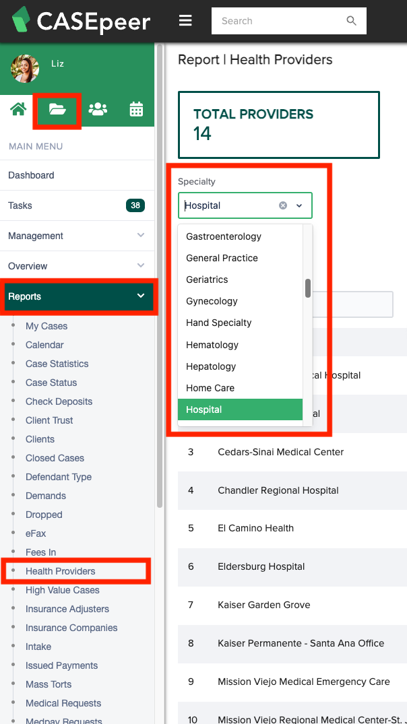Open Client Trust report

pos(49,421)
